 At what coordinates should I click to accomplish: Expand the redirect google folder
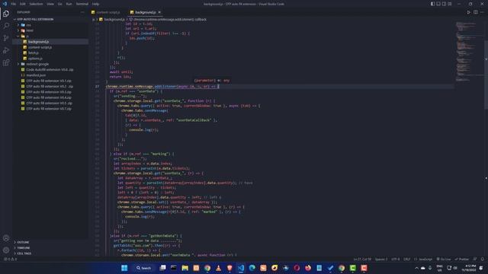[50, 64]
